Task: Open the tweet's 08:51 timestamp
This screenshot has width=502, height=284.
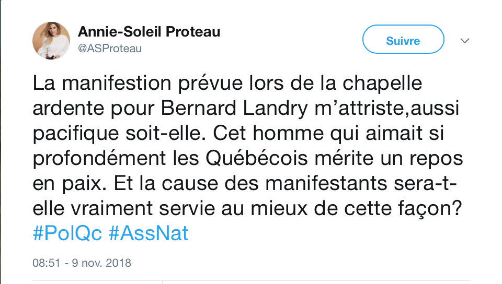Action: coord(47,263)
